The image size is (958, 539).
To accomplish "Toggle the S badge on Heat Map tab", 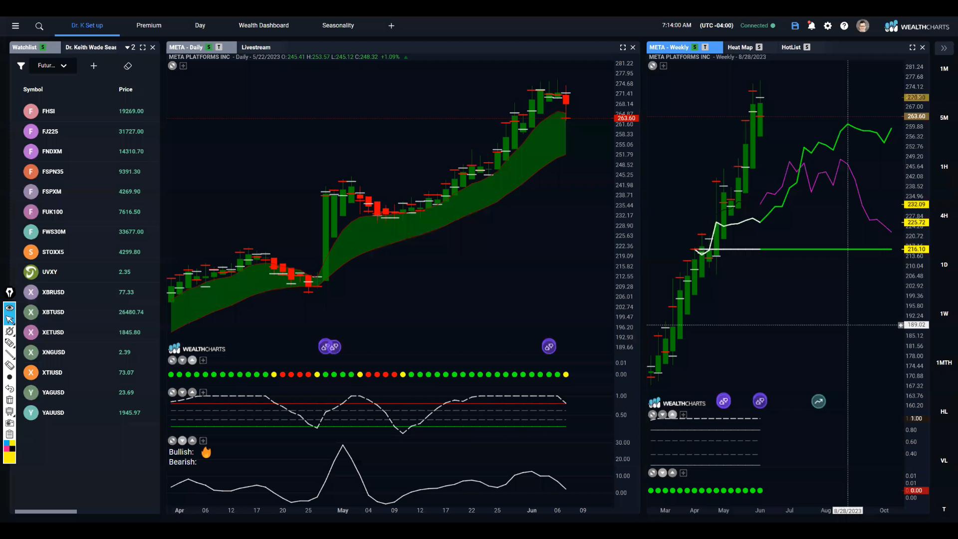I will (x=759, y=47).
